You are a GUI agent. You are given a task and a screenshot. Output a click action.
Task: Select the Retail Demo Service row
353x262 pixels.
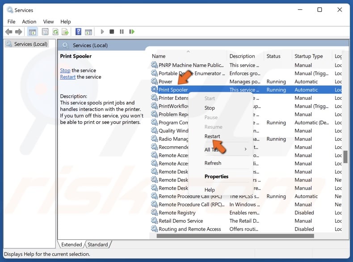(x=246, y=221)
